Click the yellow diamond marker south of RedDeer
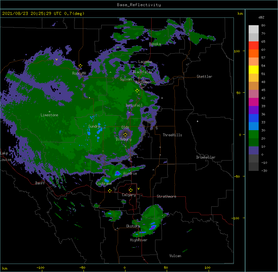This screenshot has height=272, width=278. (x=137, y=91)
